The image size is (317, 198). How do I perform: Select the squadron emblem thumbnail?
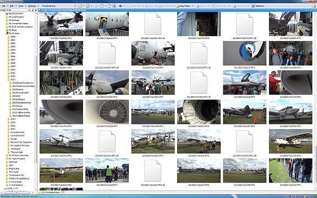tap(244, 53)
